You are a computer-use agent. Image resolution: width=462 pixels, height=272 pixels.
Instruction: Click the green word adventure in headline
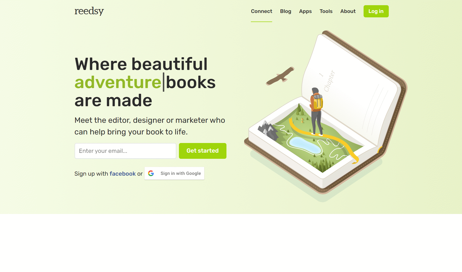coord(118,82)
